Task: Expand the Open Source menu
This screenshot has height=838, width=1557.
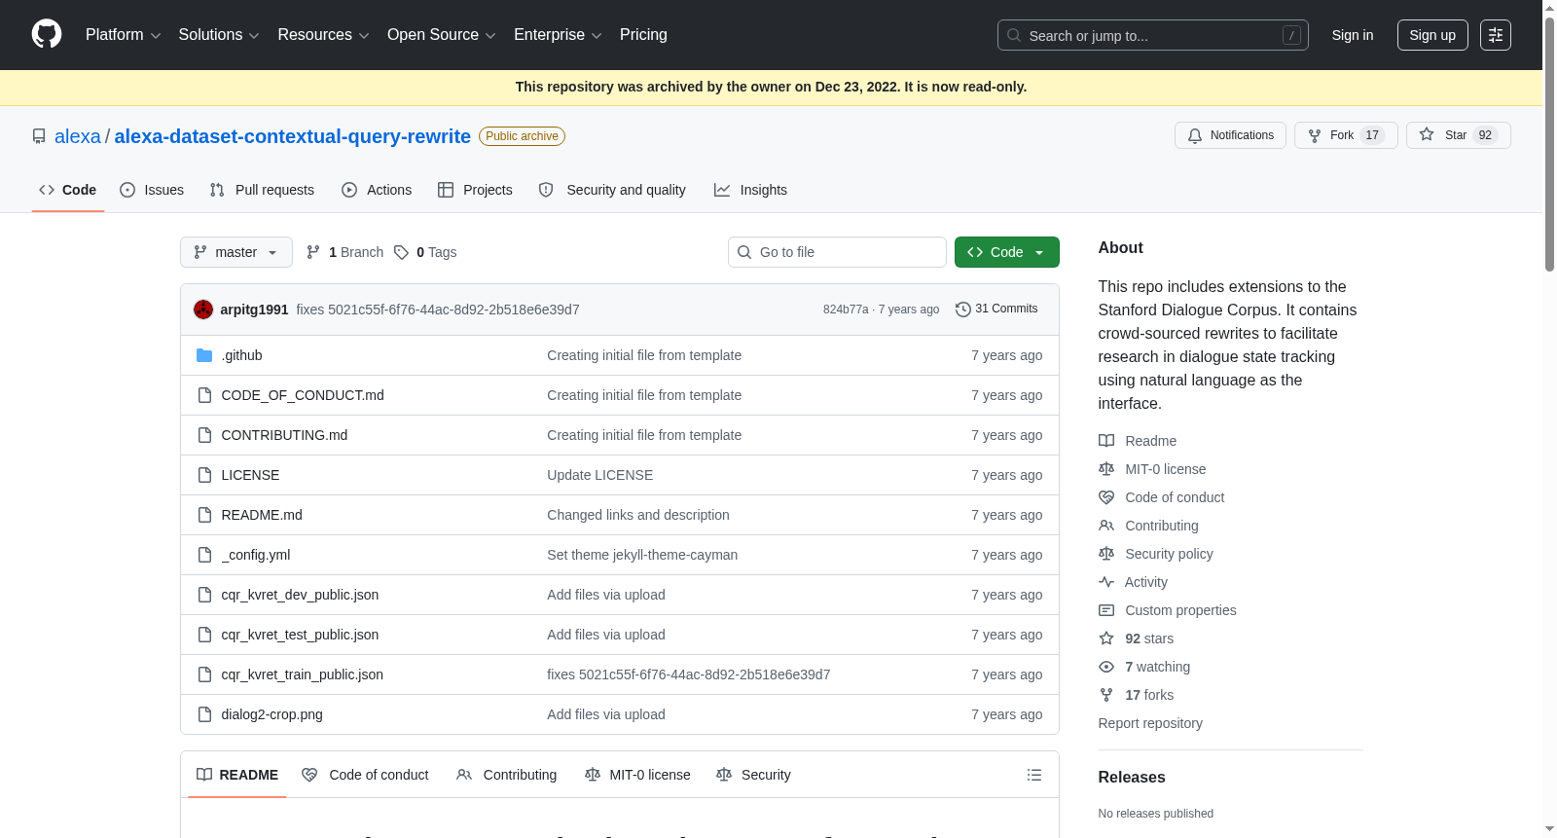Action: [442, 35]
